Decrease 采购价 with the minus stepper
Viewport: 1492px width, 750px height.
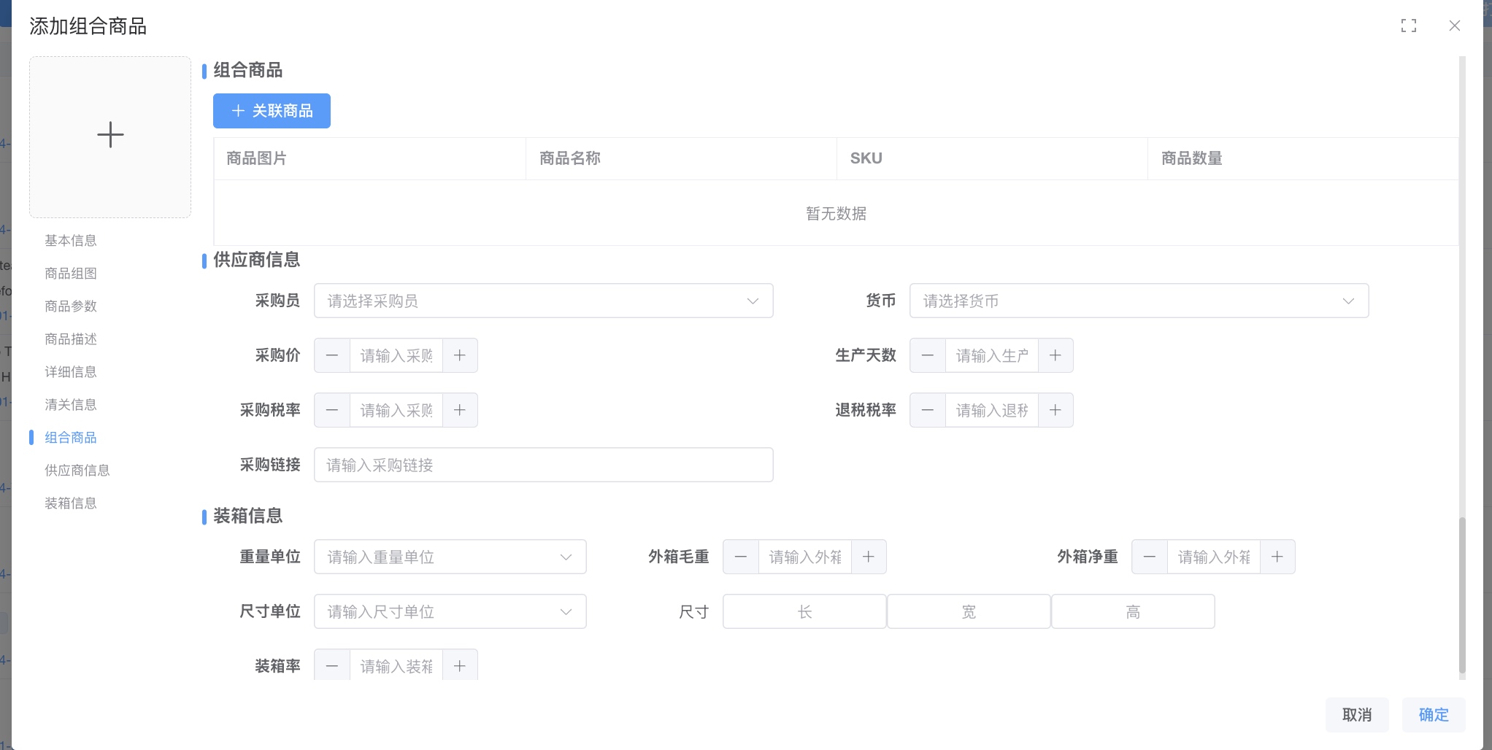[x=332, y=355]
